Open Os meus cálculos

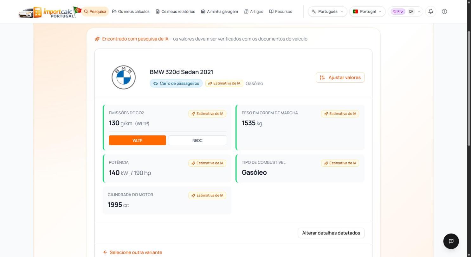(x=131, y=11)
